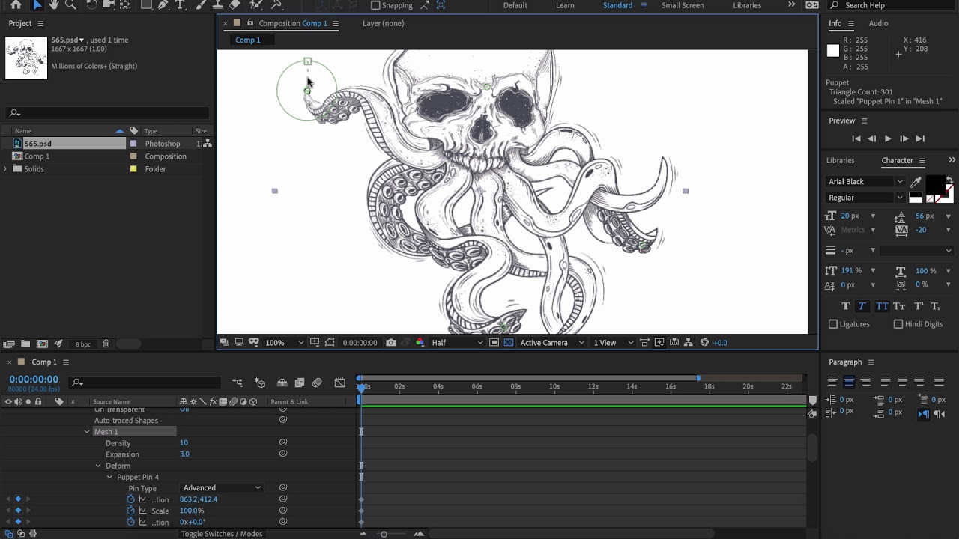Select the Hand tool
This screenshot has height=539, width=959.
click(x=54, y=5)
